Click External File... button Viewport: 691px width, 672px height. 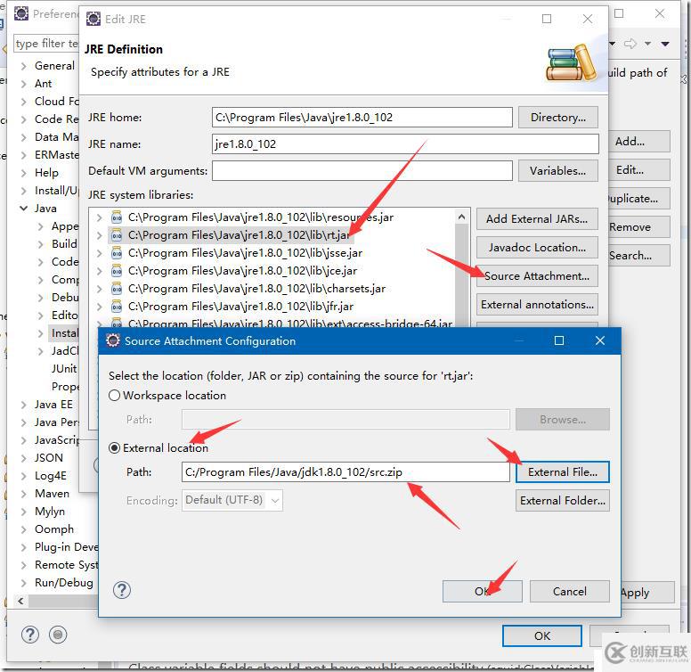point(562,472)
